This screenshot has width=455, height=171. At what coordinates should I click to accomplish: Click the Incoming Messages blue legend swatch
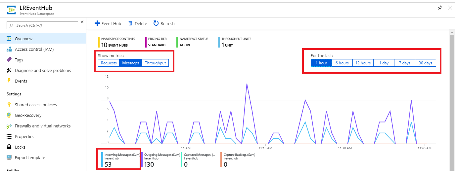pyautogui.click(x=102, y=159)
